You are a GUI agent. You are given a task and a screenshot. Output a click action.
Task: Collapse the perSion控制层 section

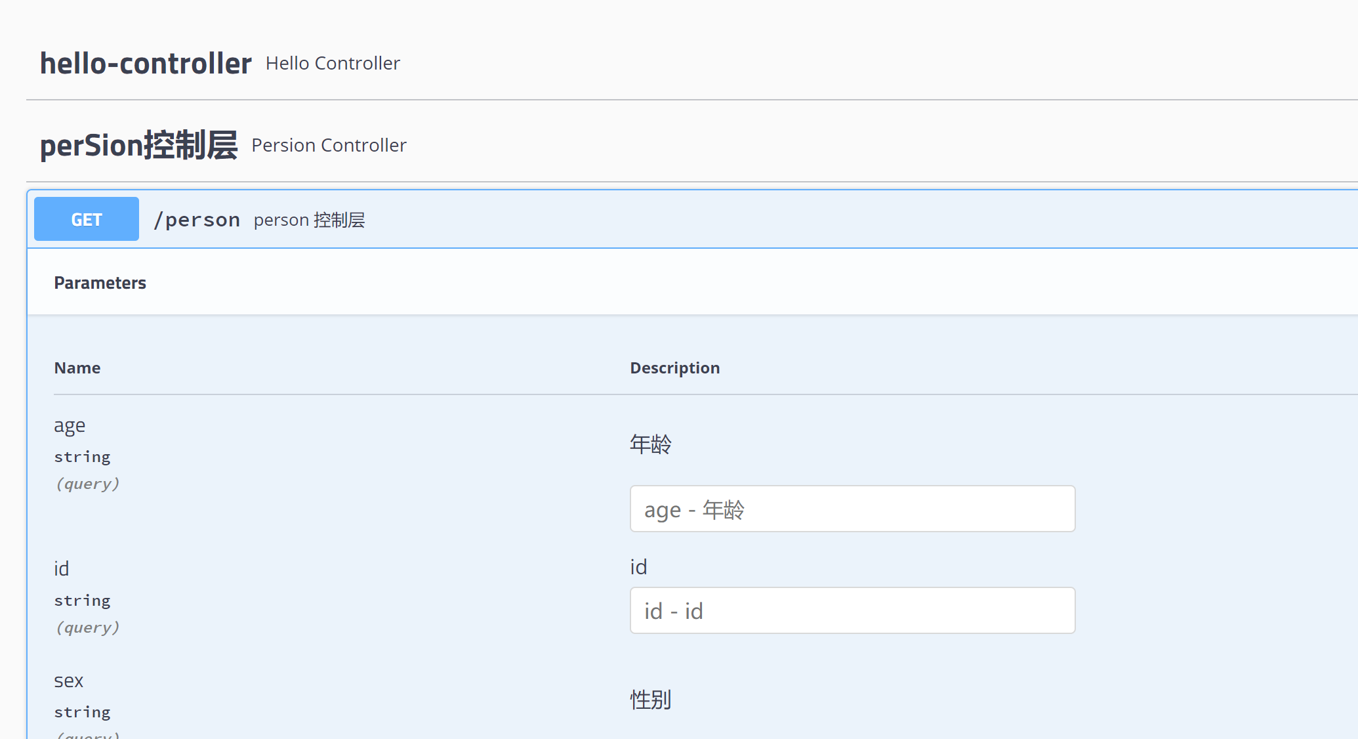(x=139, y=145)
